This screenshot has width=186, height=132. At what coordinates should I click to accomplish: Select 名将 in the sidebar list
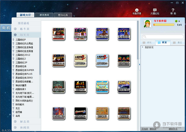click(x=18, y=116)
